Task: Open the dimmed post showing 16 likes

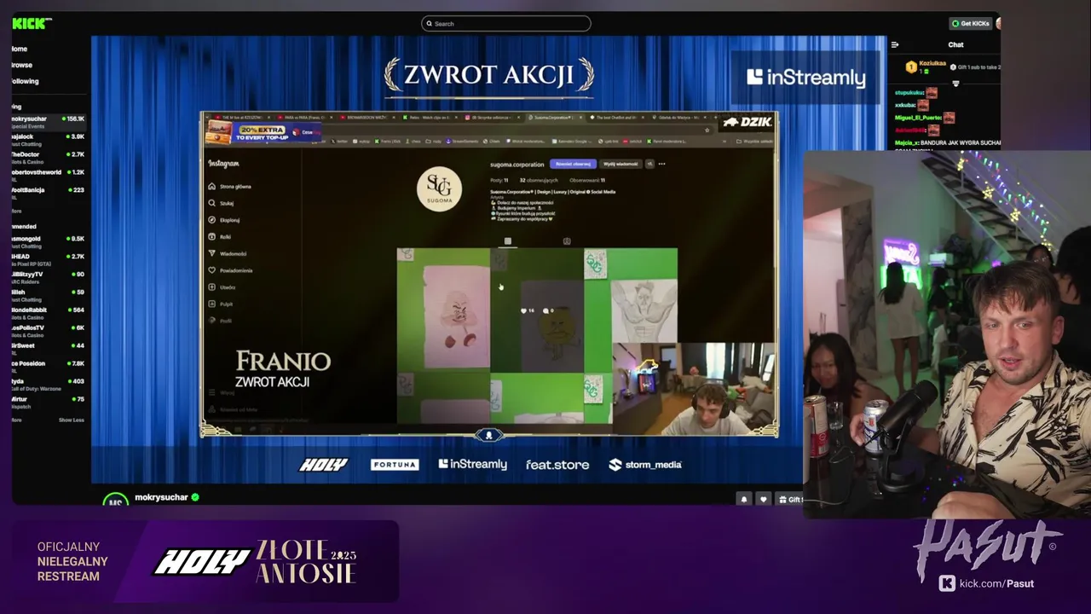Action: tap(537, 310)
